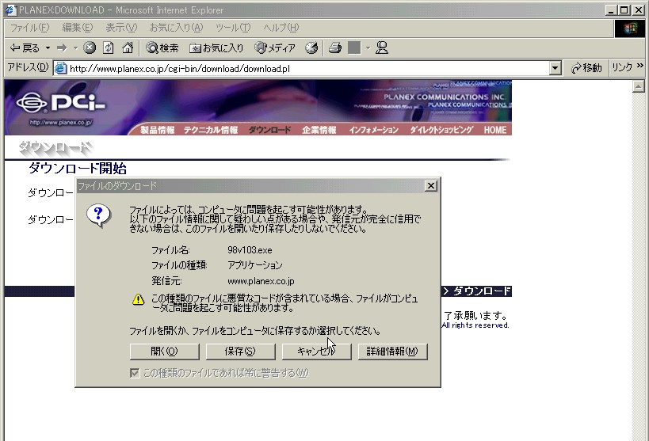This screenshot has height=441, width=649.
Task: Click the All rights reserved text
Action: tap(475, 325)
